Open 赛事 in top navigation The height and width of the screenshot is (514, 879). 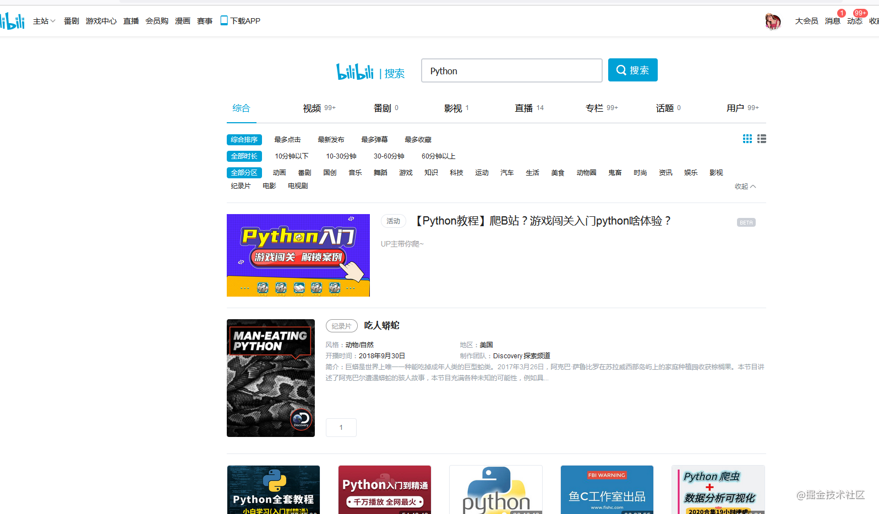[205, 21]
